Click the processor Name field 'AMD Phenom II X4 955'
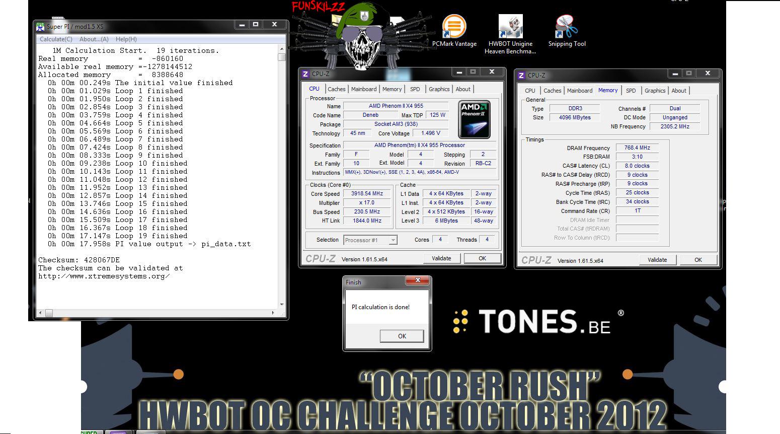The height and width of the screenshot is (434, 780). (396, 106)
